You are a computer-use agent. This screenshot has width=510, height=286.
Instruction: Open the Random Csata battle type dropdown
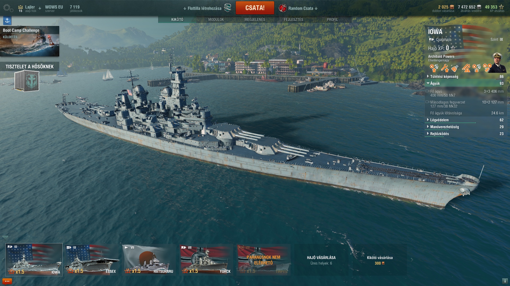pos(298,8)
